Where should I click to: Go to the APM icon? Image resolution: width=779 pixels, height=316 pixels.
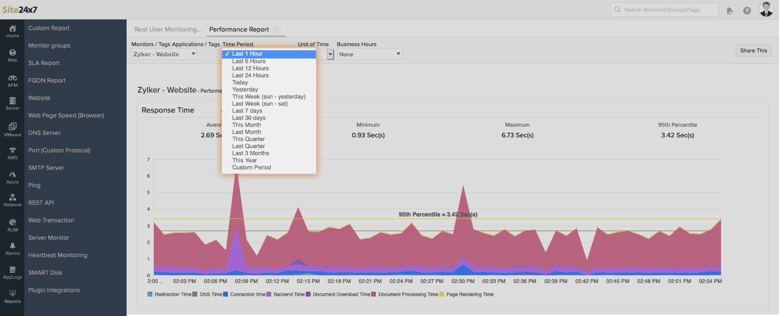click(13, 78)
